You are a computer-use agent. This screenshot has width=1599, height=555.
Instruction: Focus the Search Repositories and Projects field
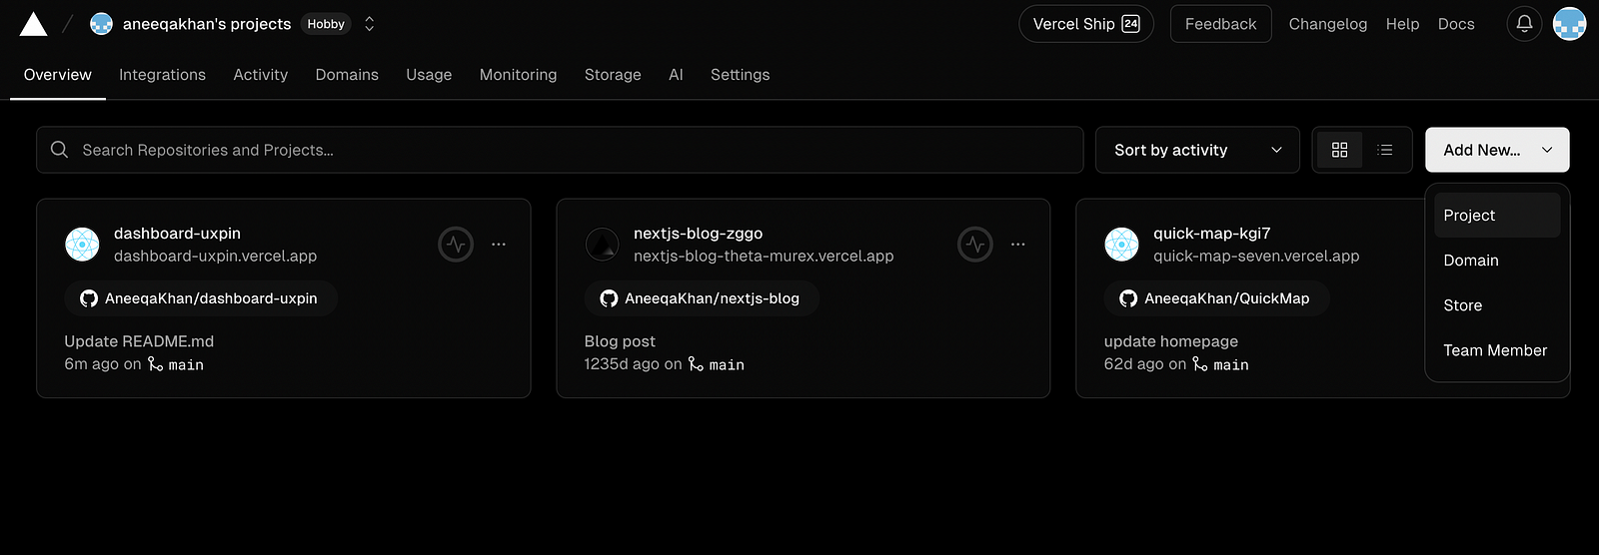pyautogui.click(x=560, y=150)
